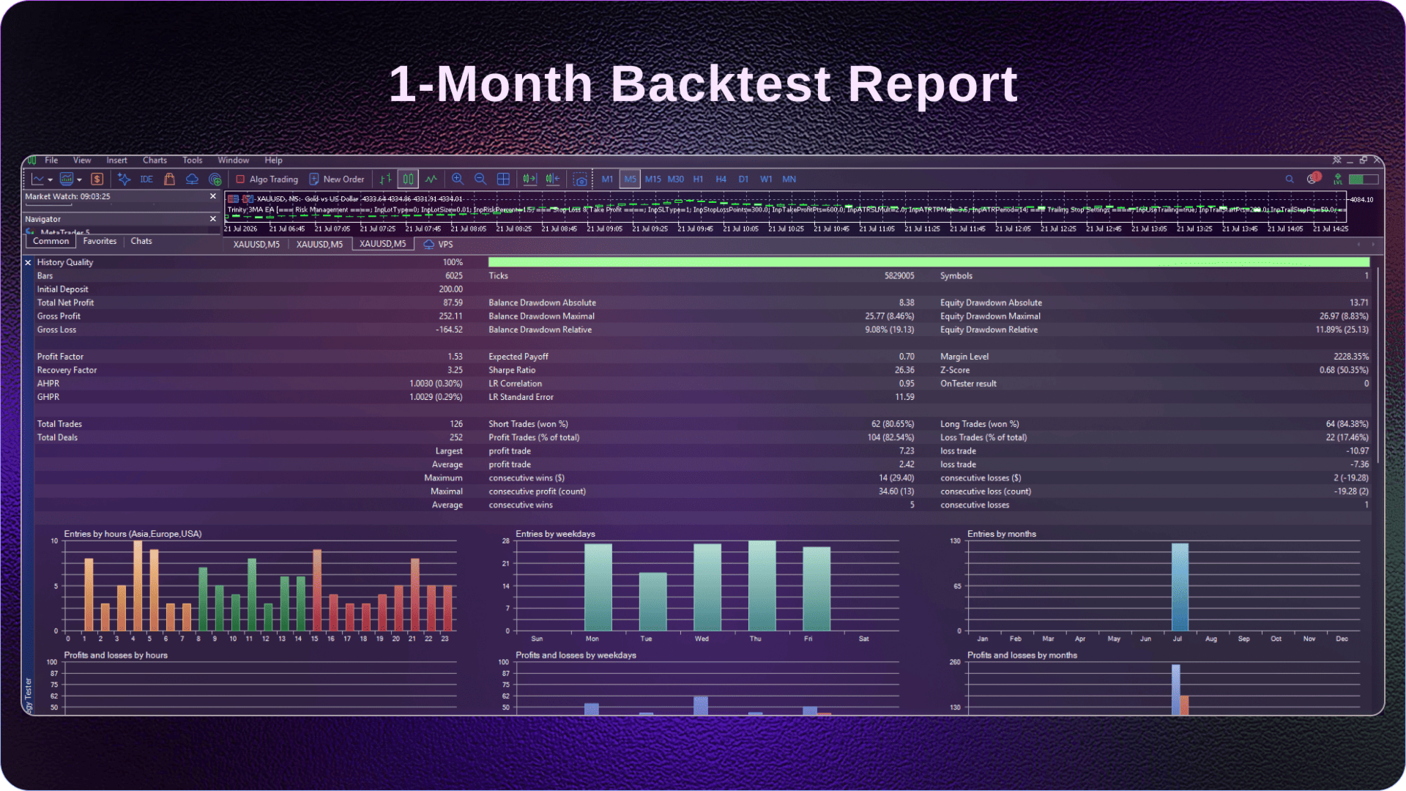Click the report vertical scrollbar
1406x791 pixels.
(1377, 366)
